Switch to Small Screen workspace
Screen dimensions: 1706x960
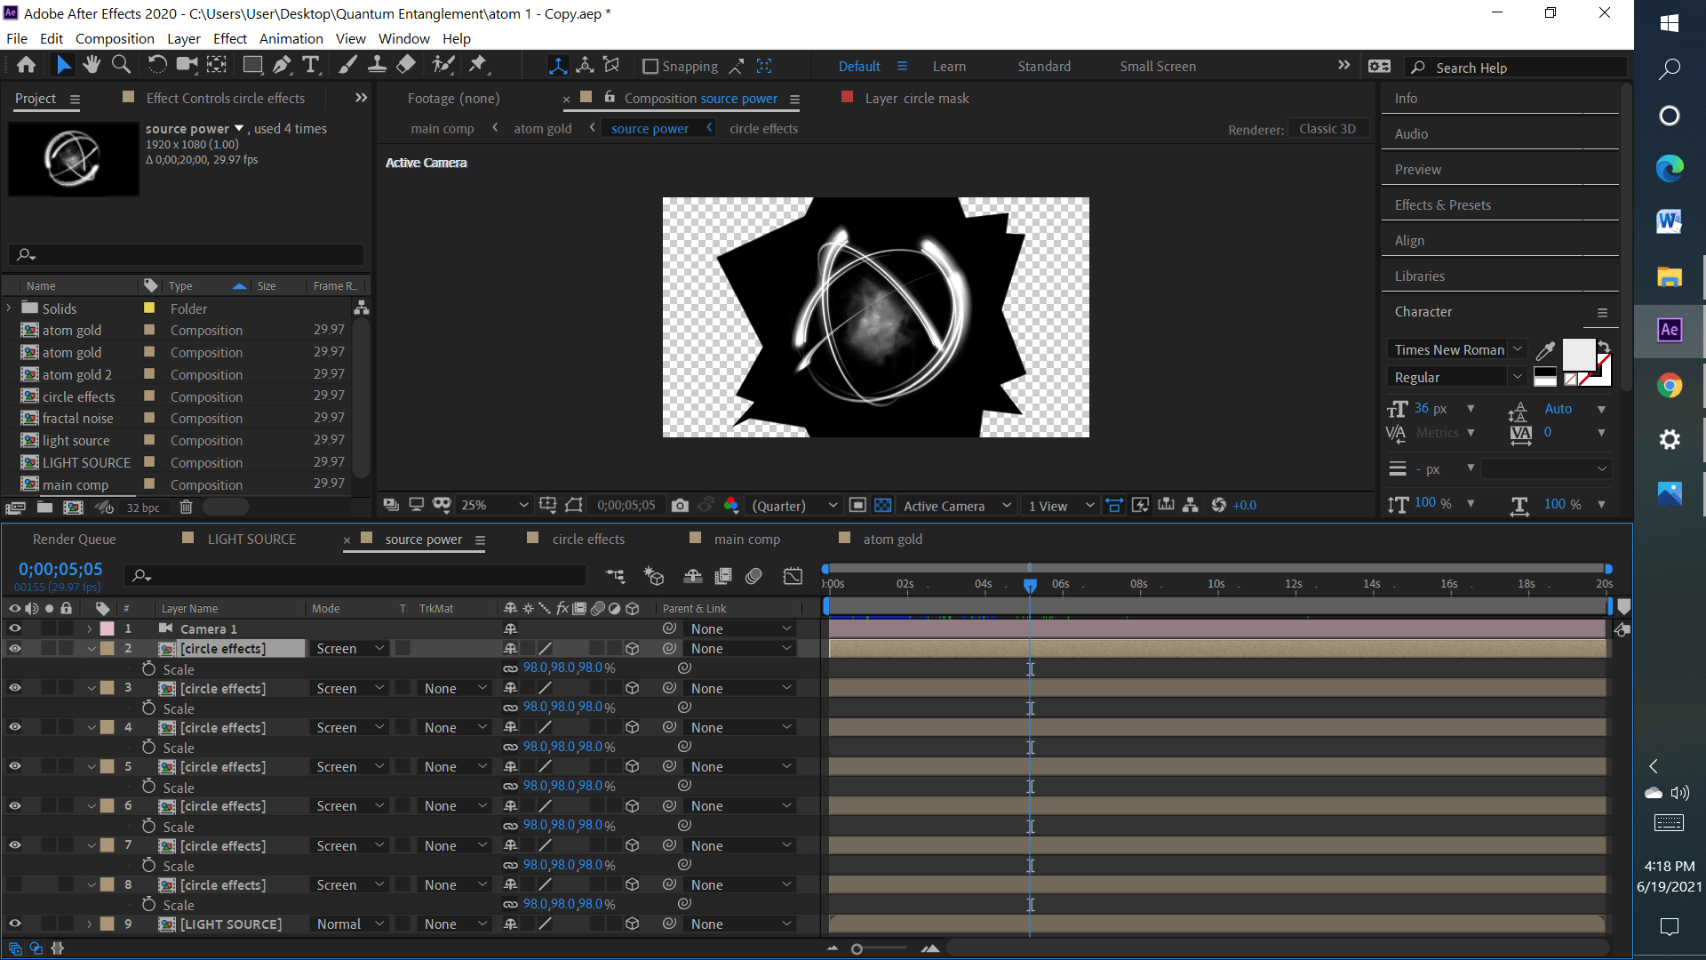point(1158,67)
